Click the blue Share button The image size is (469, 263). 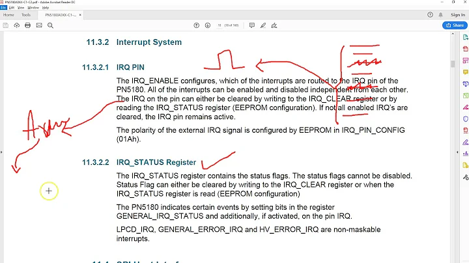click(x=455, y=25)
